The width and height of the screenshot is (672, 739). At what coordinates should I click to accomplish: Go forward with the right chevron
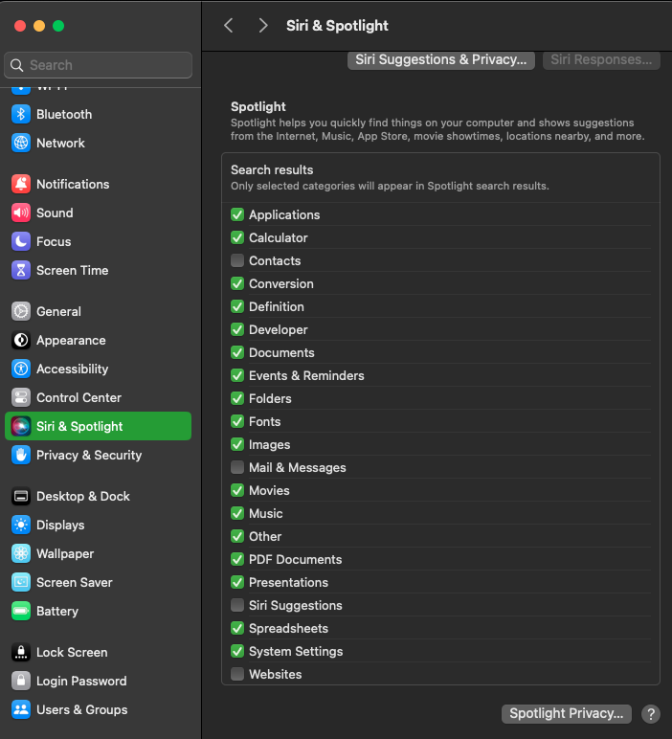[x=263, y=26]
